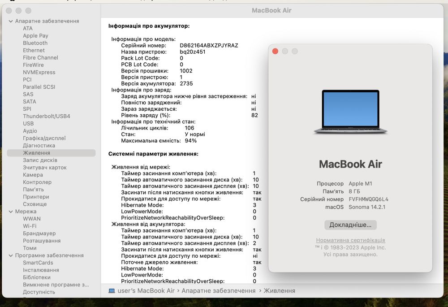Viewport: 448px width, 307px height.
Task: Select Ethernet in the hardware list
Action: click(34, 50)
